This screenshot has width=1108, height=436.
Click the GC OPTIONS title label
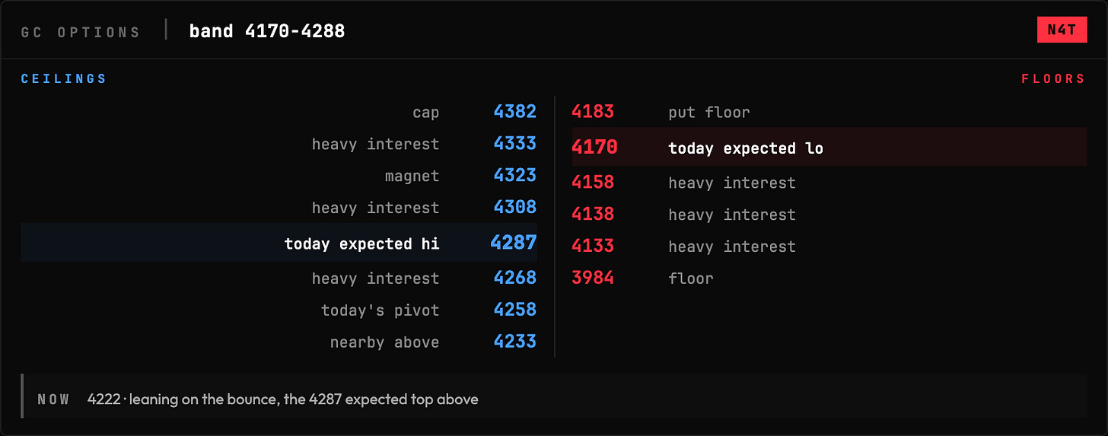coord(81,33)
